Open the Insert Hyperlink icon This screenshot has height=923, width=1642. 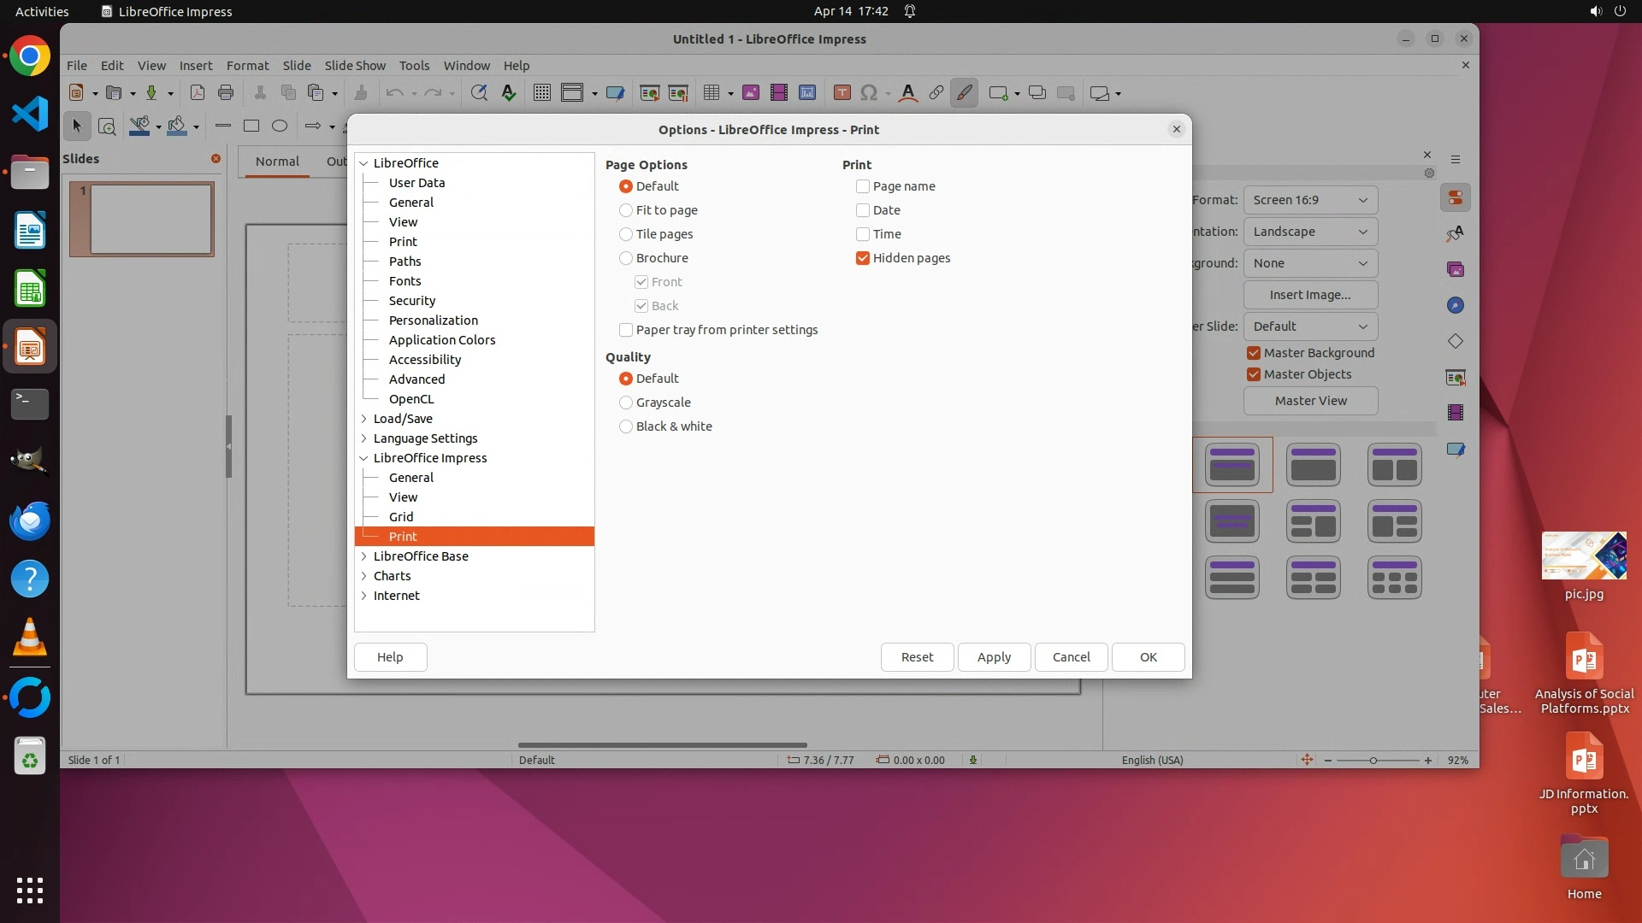pyautogui.click(x=936, y=93)
